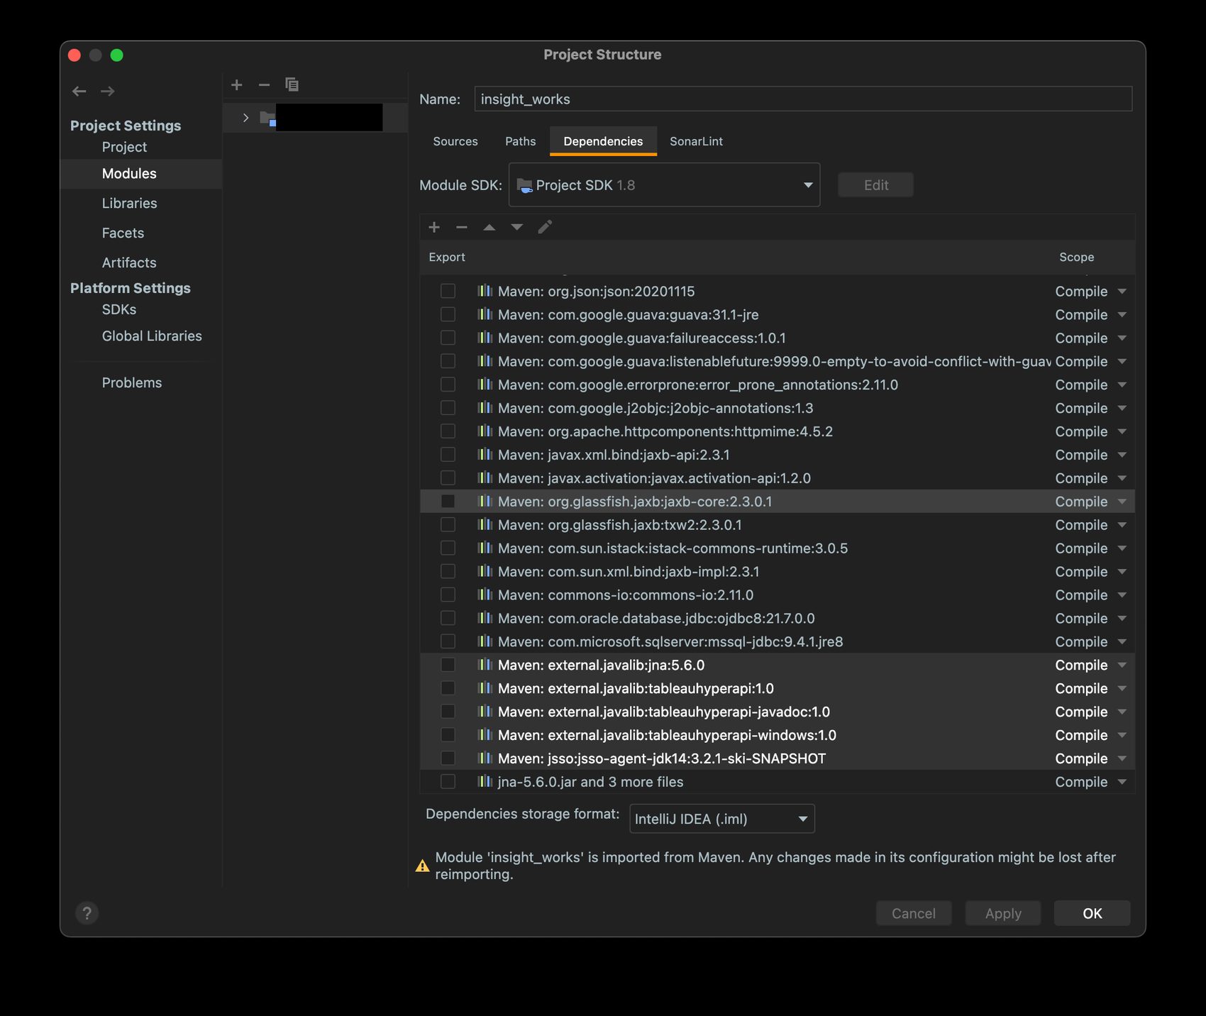Check export box for org.json:json:20201115
The image size is (1206, 1016).
(448, 291)
